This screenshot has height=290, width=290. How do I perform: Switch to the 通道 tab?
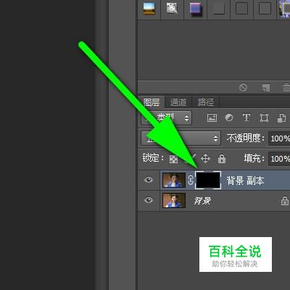pyautogui.click(x=178, y=102)
